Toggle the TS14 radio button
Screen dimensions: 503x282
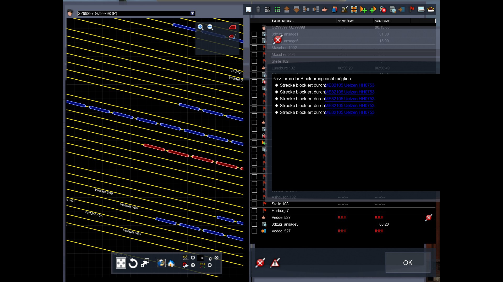tap(210, 265)
